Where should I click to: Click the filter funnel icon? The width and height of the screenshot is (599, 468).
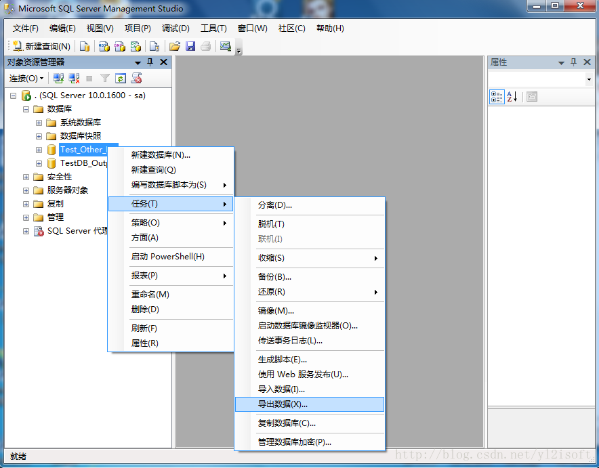(104, 79)
